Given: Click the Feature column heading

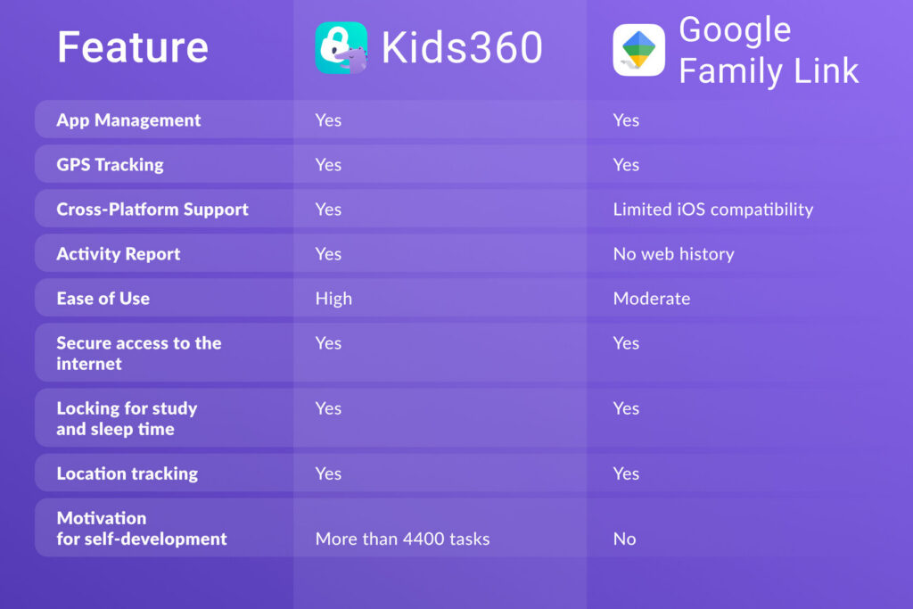Looking at the screenshot, I should pyautogui.click(x=133, y=47).
